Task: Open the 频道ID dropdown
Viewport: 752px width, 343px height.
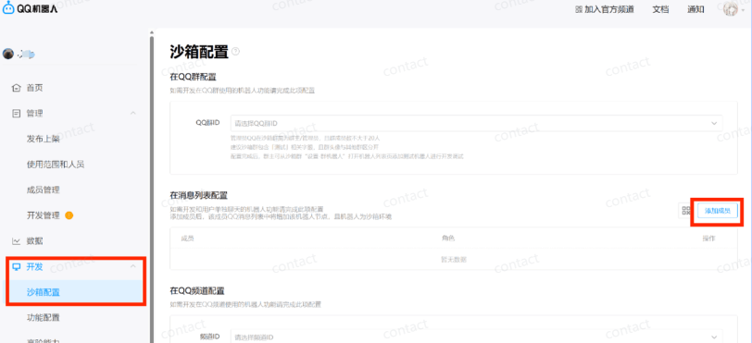Action: tap(477, 337)
